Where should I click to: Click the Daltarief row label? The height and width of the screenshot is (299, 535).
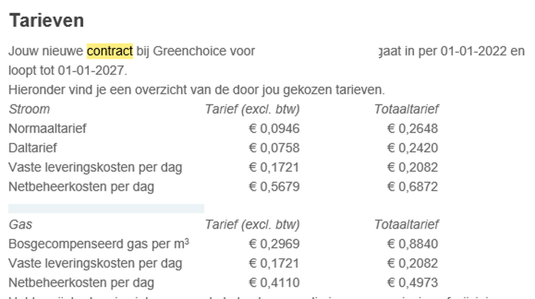pos(33,148)
